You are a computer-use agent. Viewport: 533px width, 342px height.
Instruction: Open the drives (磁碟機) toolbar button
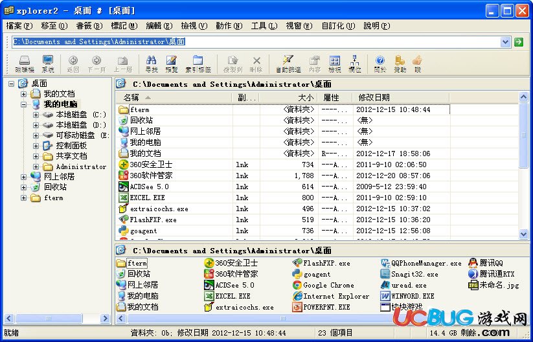[x=25, y=63]
